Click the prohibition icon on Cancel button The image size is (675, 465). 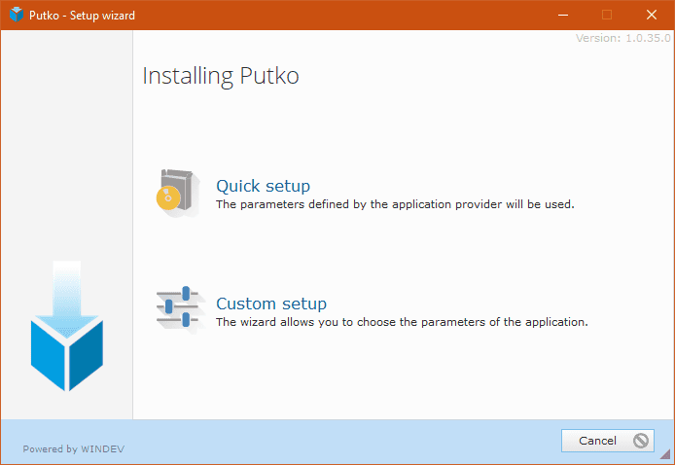(x=641, y=441)
